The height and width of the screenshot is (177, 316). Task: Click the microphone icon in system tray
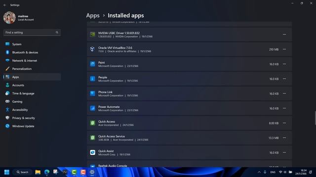point(265,172)
